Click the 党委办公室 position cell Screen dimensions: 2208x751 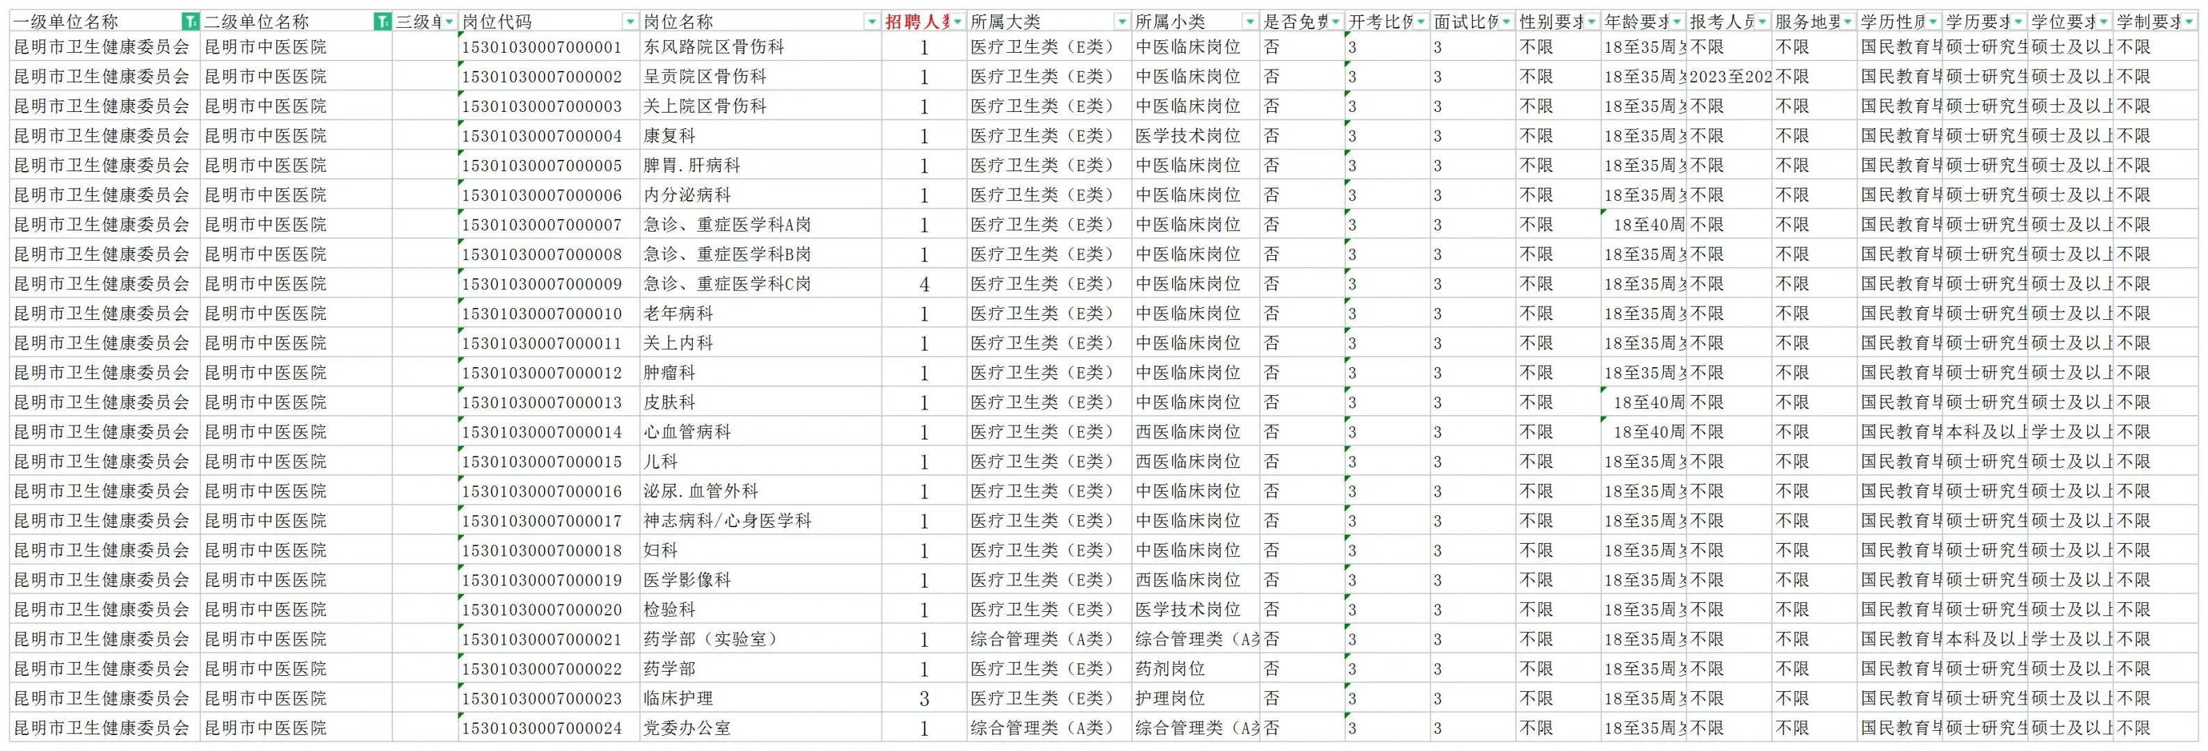pyautogui.click(x=760, y=728)
